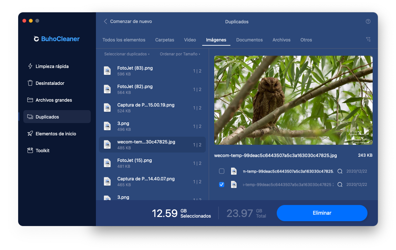
Task: Click file icon of FotoJet (83).png
Action: coord(107,71)
